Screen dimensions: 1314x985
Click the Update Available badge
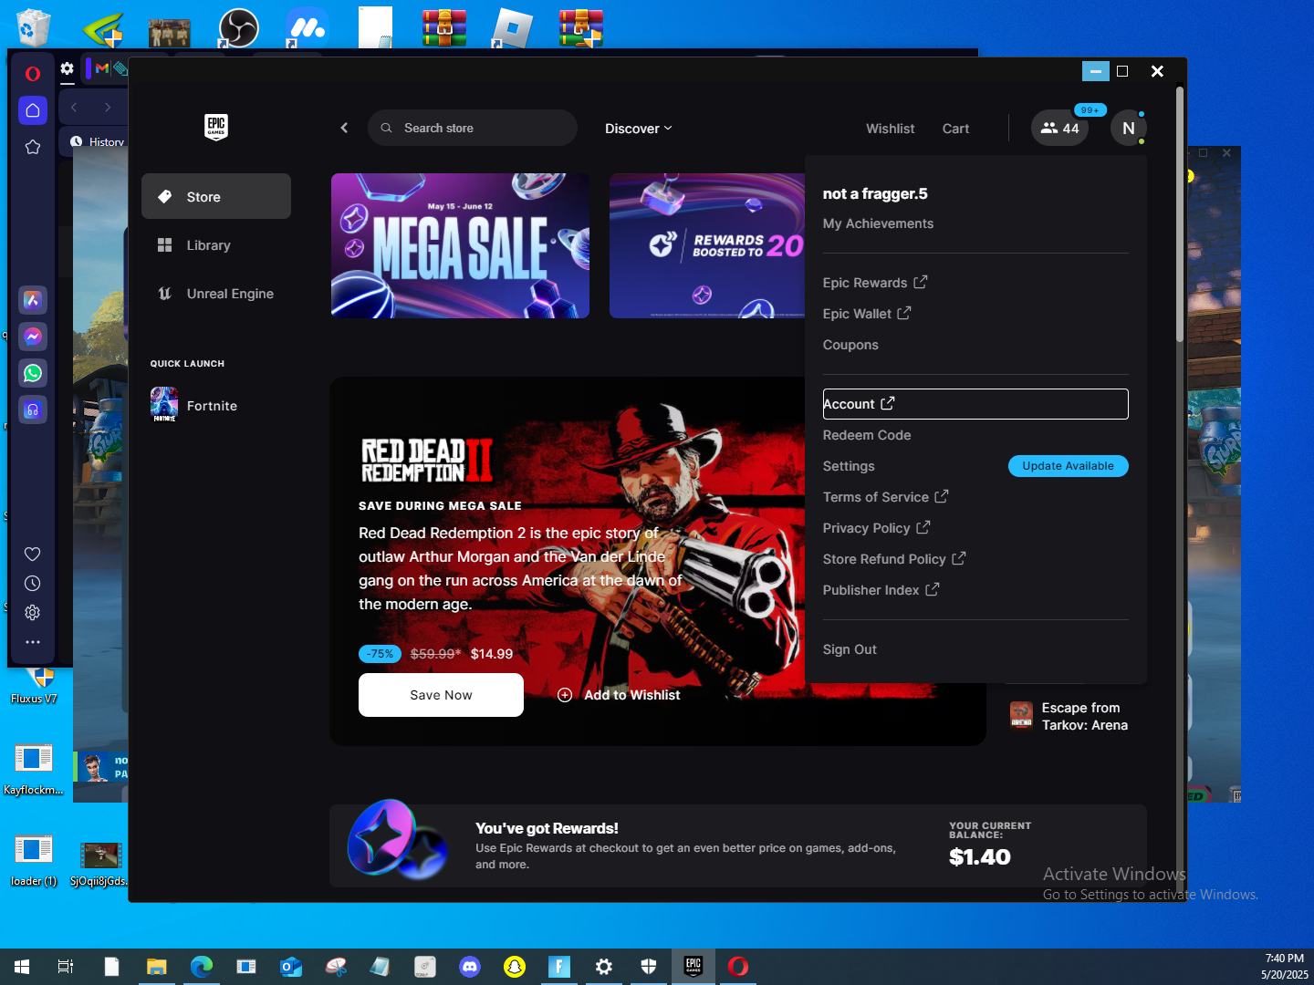click(1068, 466)
